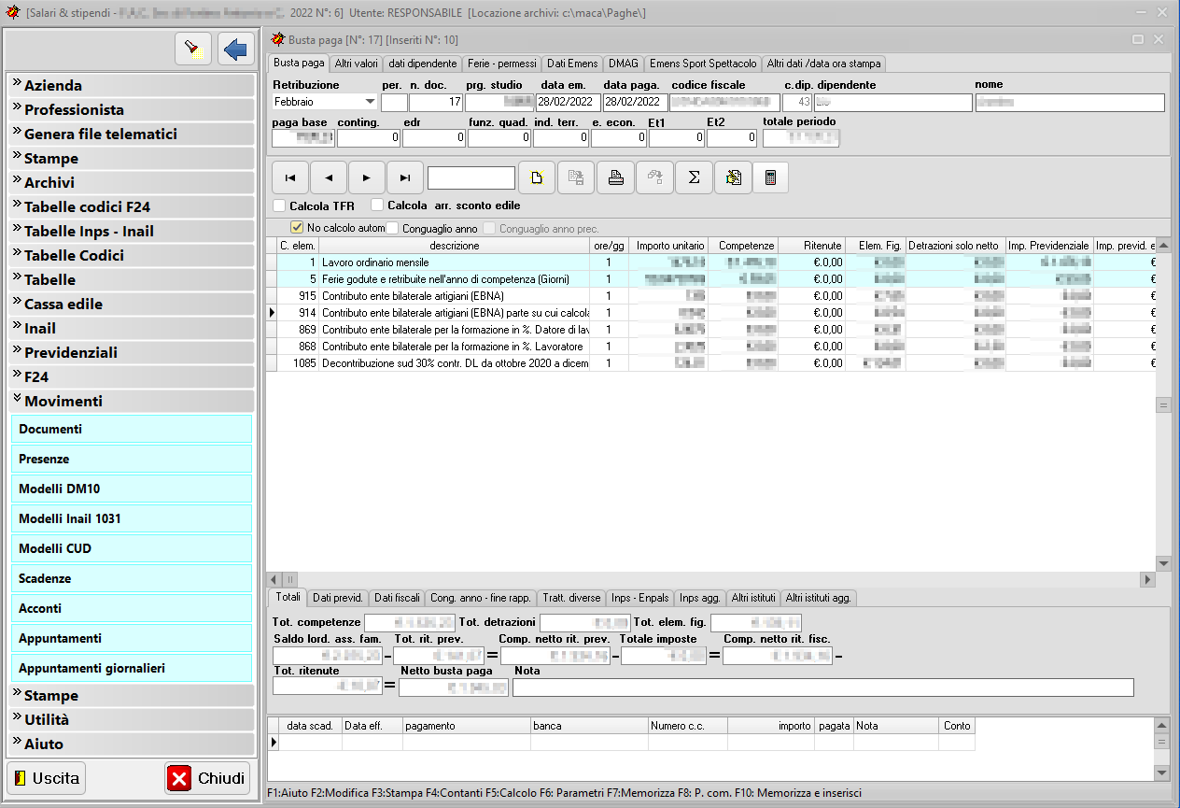Image resolution: width=1180 pixels, height=808 pixels.
Task: Click the payments table vertical scrollbar
Action: 1162,748
